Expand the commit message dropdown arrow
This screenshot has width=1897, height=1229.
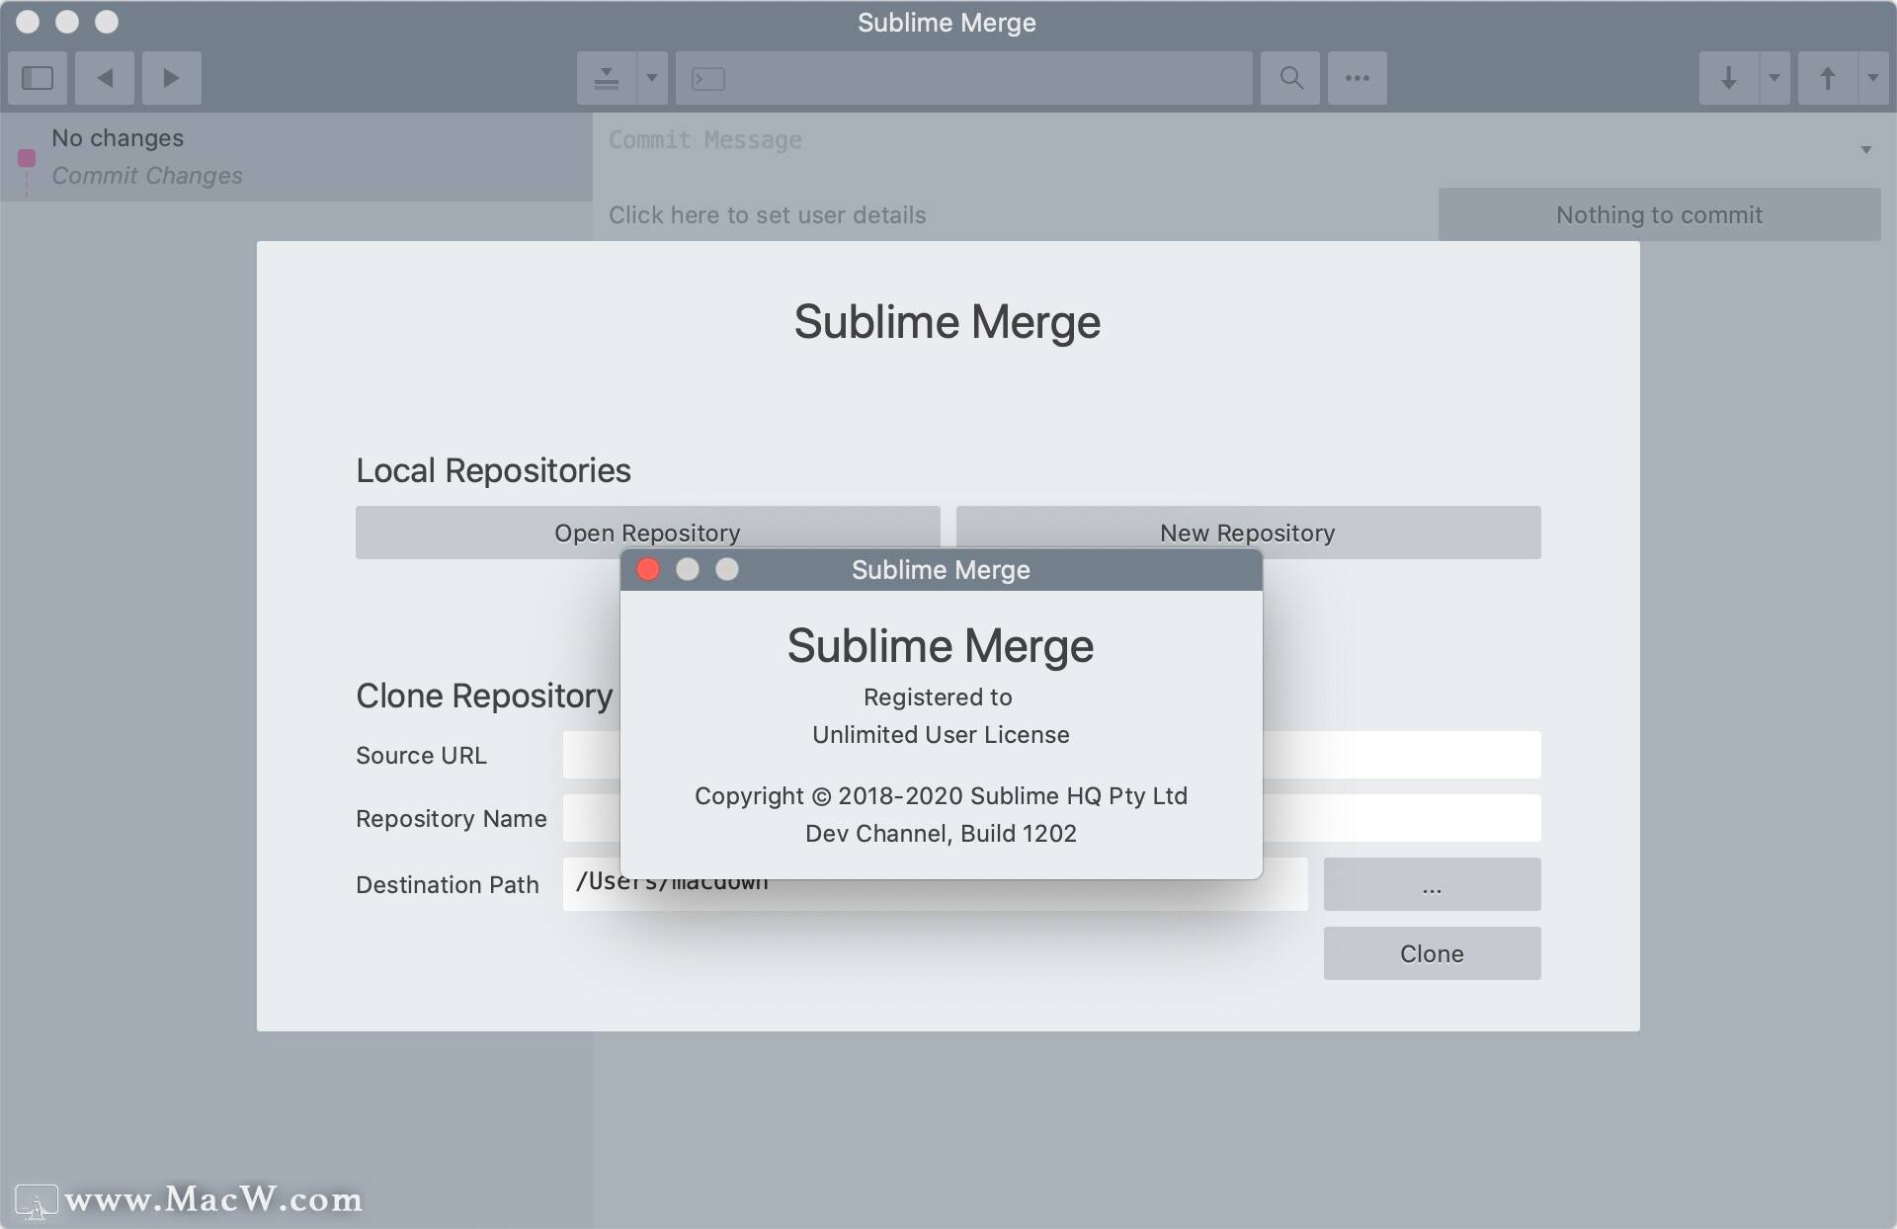[x=1866, y=150]
